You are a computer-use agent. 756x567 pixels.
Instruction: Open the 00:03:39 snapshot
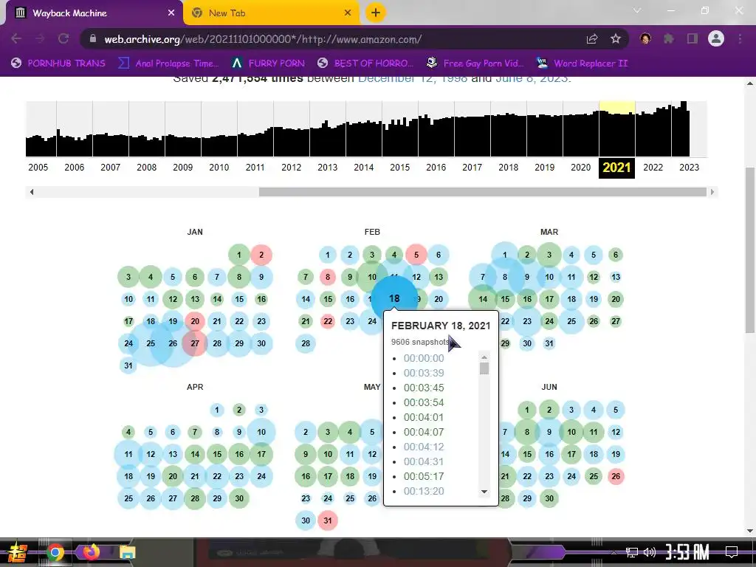(424, 373)
